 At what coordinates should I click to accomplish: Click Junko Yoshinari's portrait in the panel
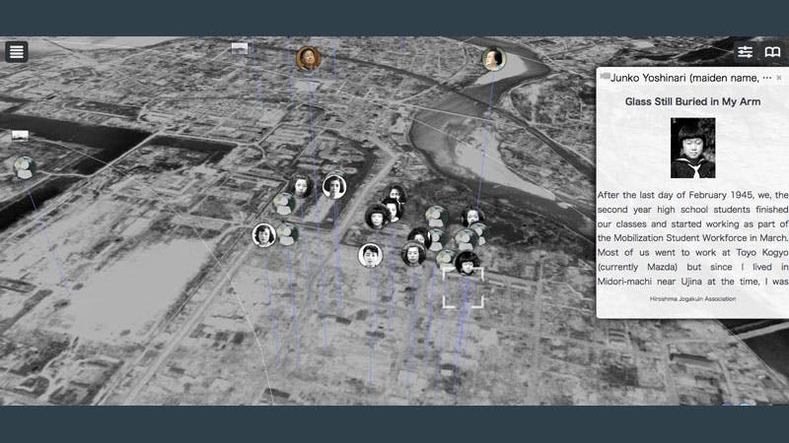[x=692, y=148]
